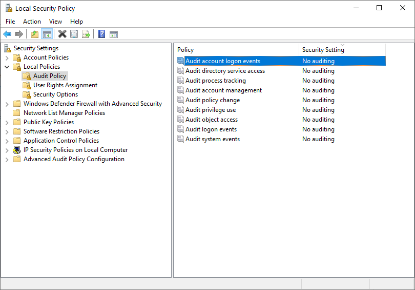Click the Audit system events policy icon
The width and height of the screenshot is (415, 290).
[180, 139]
